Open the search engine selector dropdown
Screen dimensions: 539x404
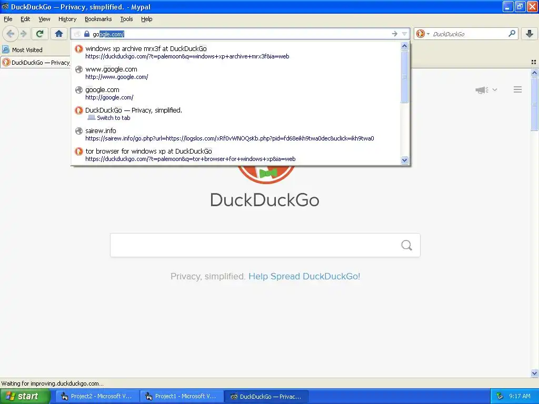click(x=428, y=34)
